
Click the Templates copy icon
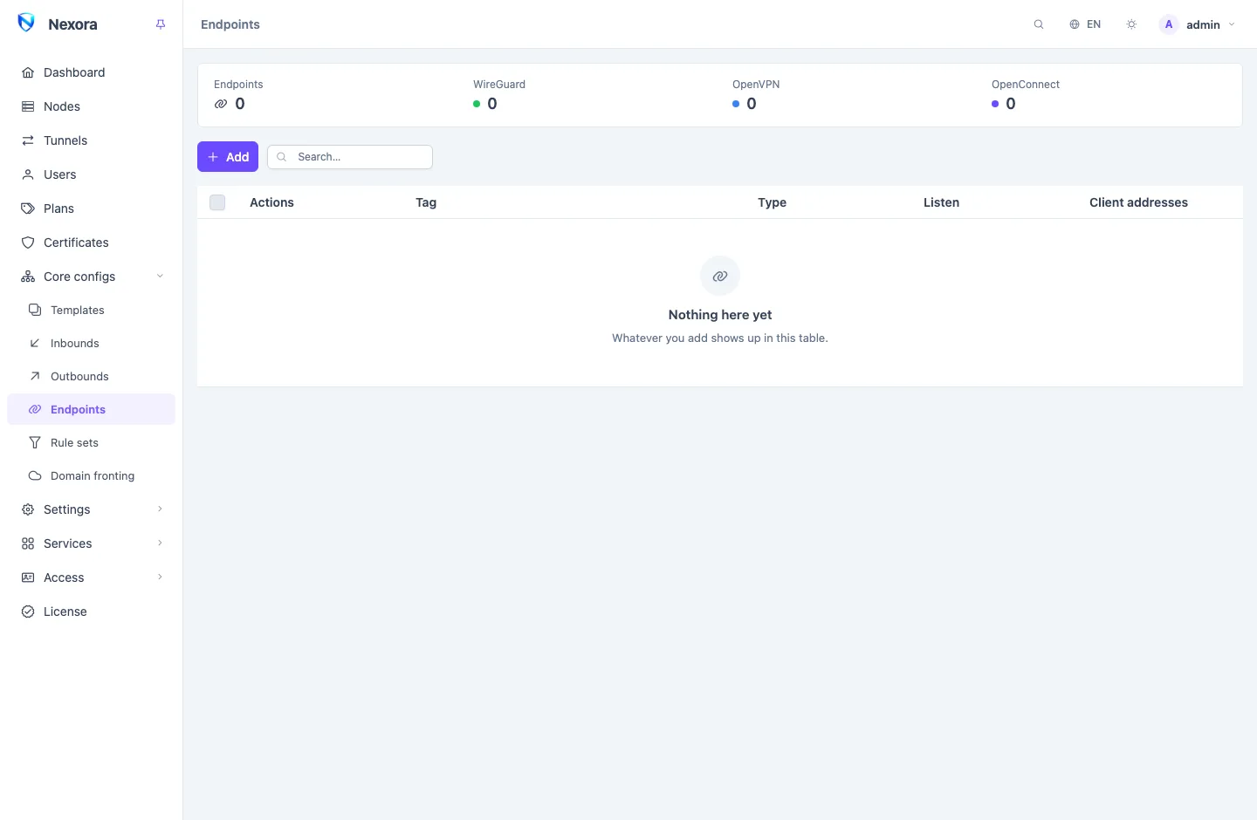pyautogui.click(x=35, y=310)
